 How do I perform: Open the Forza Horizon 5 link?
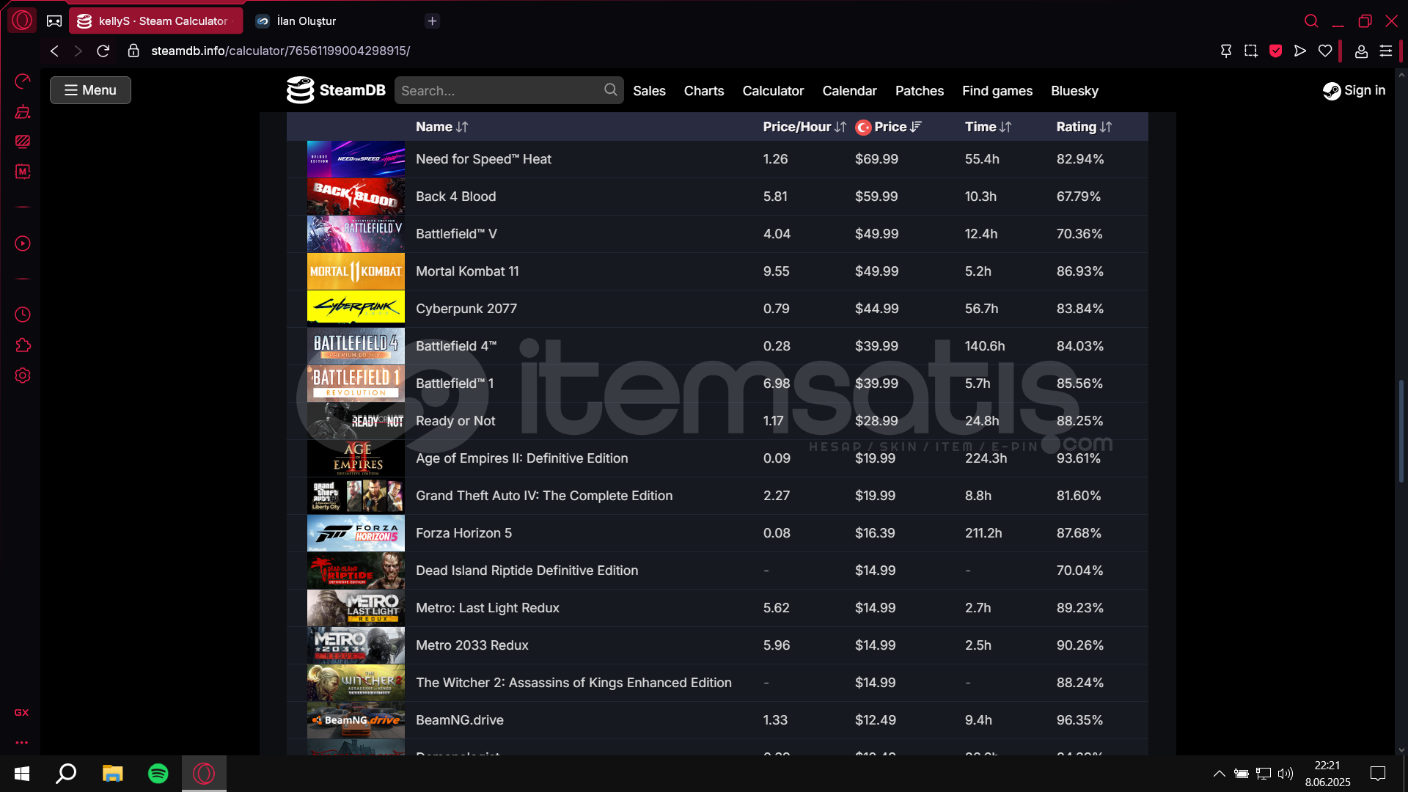point(463,533)
